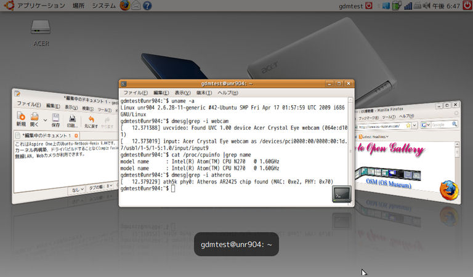Open gedit 編集(E) menu
The width and height of the screenshot is (473, 277).
coord(53,106)
